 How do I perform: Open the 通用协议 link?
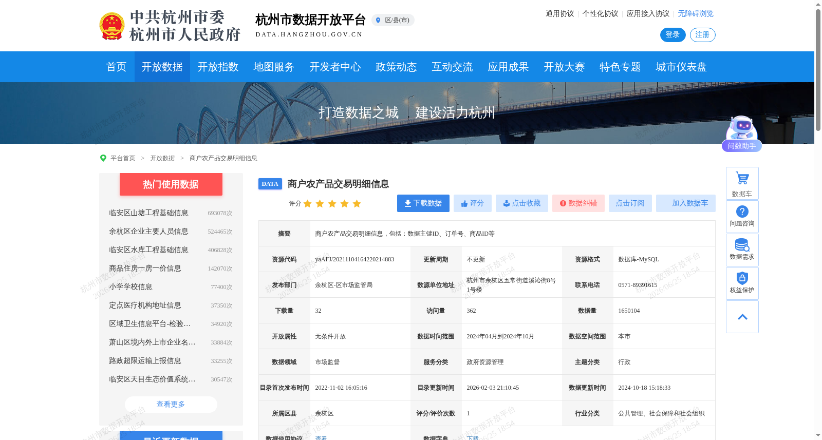(560, 14)
